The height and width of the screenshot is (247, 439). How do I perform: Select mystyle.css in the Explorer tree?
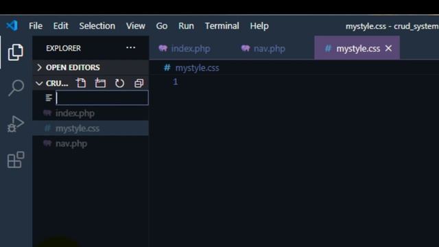point(91,128)
